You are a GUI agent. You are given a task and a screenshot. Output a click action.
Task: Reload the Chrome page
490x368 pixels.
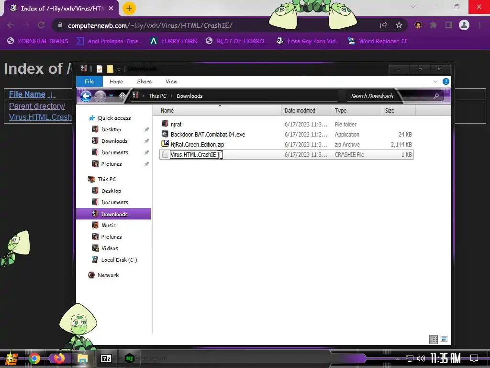(x=41, y=25)
